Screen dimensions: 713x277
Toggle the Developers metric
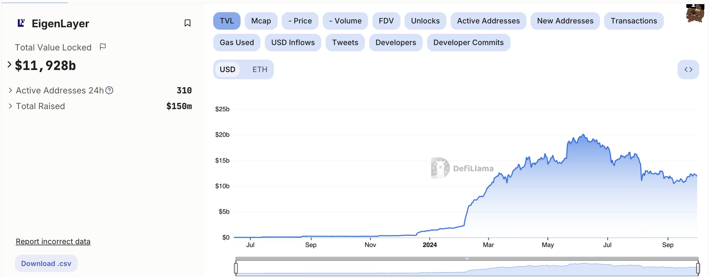[x=396, y=42]
